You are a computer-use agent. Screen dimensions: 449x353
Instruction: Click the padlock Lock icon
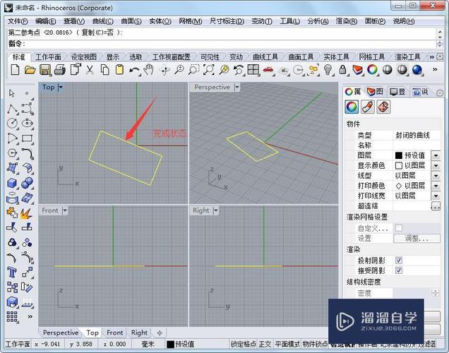point(342,70)
